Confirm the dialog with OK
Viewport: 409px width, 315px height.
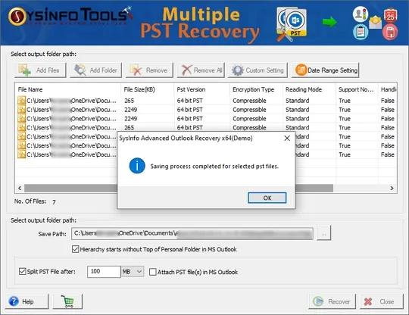tap(267, 198)
